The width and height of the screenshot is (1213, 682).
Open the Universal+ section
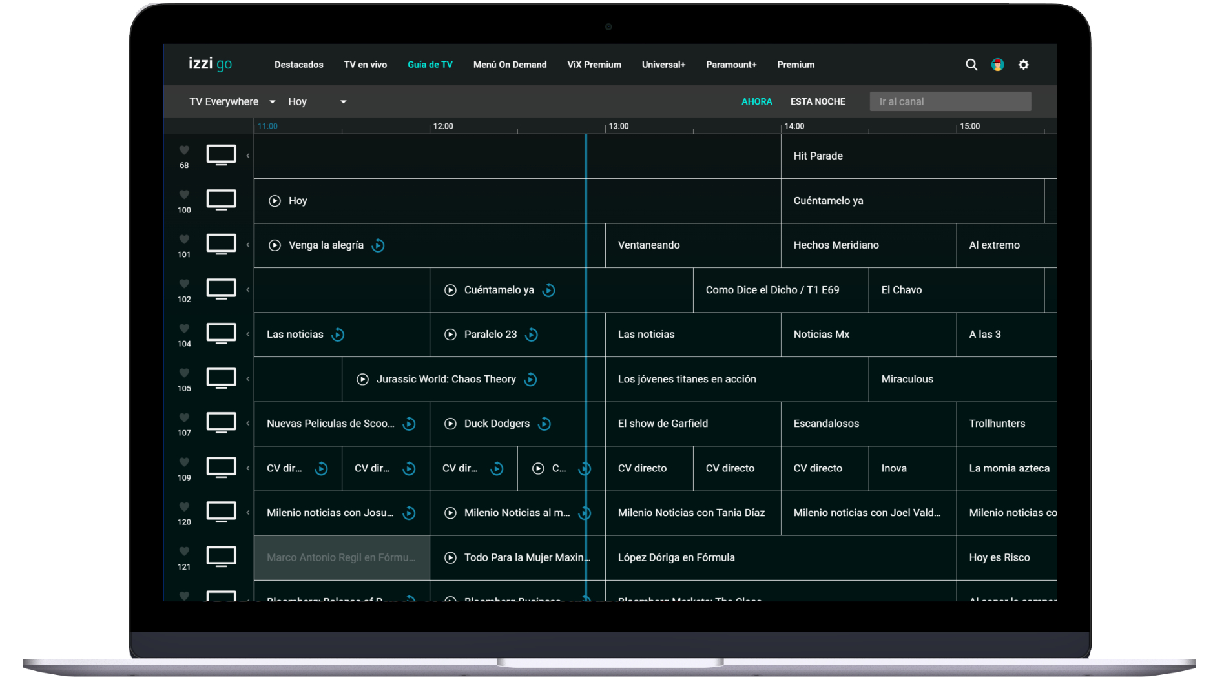point(663,65)
